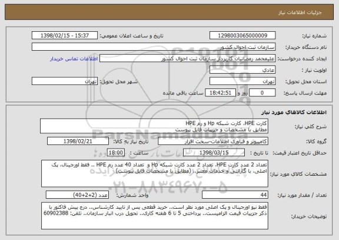The height and width of the screenshot is (240, 339).
Task: Click the گروه کالا field
Action: point(213,141)
